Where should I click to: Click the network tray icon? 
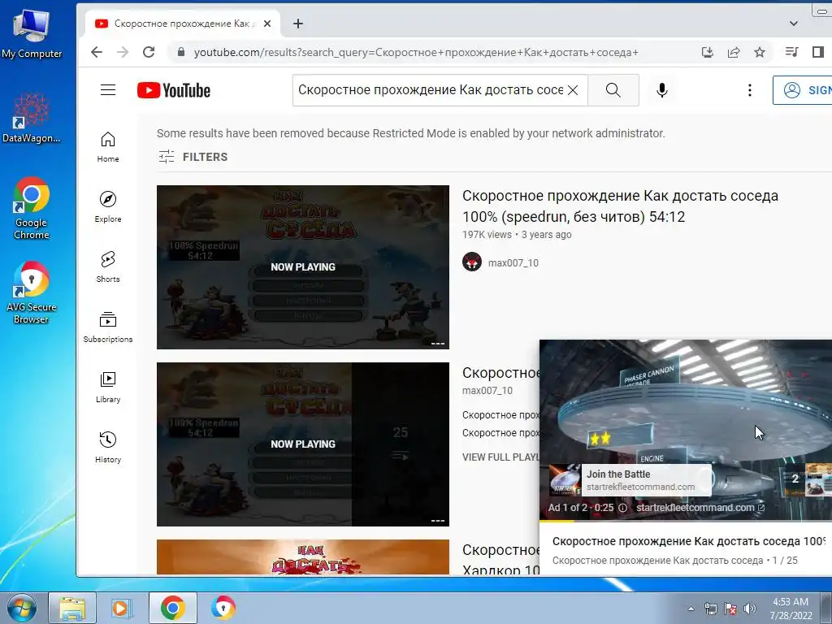[x=710, y=609]
